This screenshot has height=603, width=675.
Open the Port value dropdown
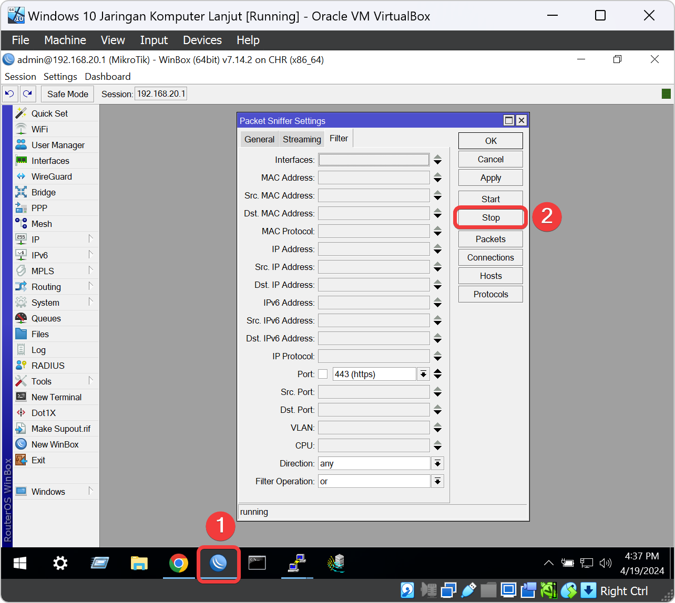tap(423, 374)
